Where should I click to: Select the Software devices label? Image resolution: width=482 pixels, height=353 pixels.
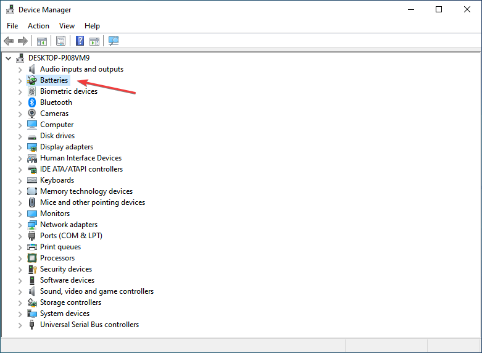(67, 280)
